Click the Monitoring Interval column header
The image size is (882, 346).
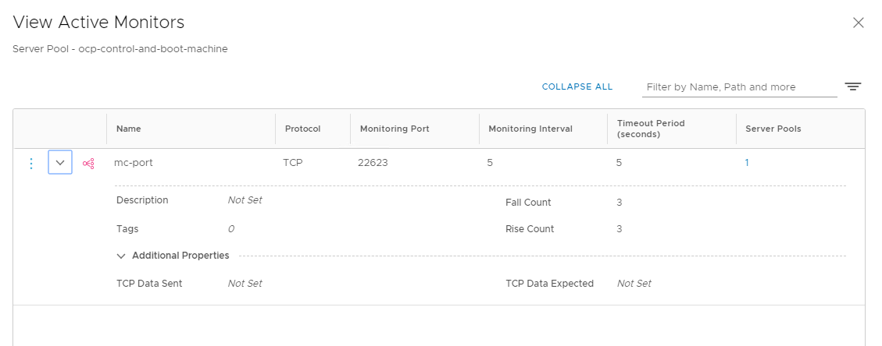pos(530,129)
